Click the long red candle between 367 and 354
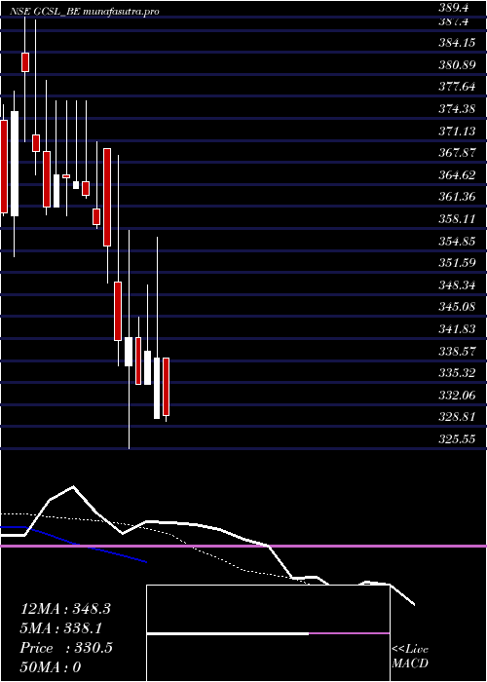The height and width of the screenshot is (682, 487). point(107,198)
